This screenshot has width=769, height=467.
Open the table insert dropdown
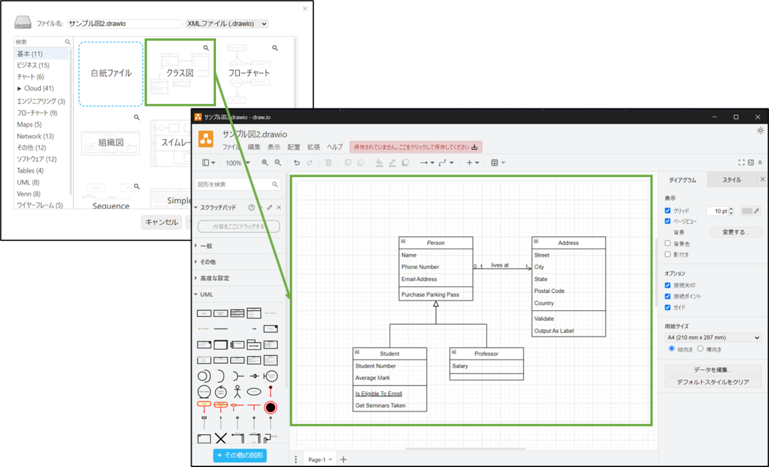coord(498,163)
